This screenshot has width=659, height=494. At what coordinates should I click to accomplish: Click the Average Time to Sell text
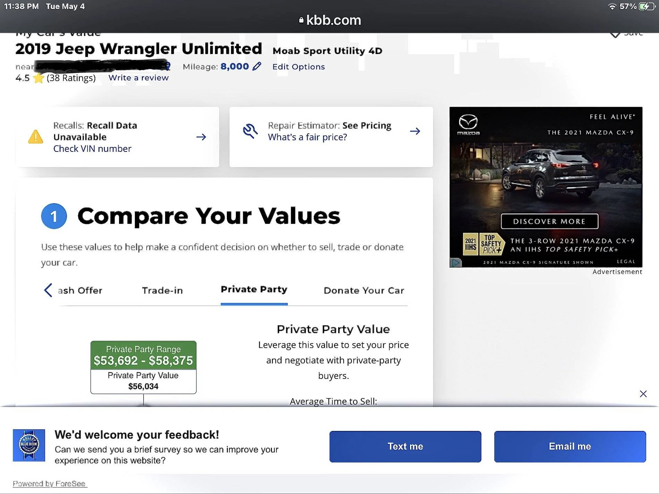[x=333, y=401]
